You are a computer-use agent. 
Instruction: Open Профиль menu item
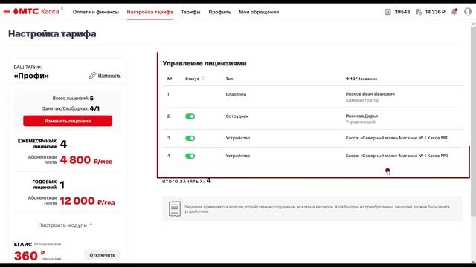[219, 12]
